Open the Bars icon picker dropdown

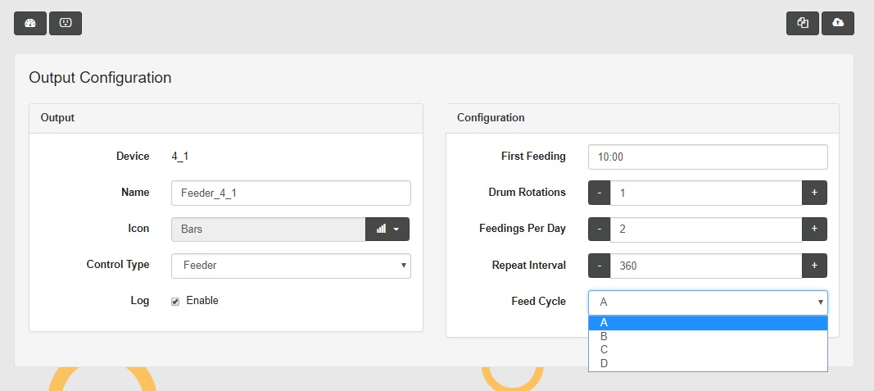click(387, 230)
